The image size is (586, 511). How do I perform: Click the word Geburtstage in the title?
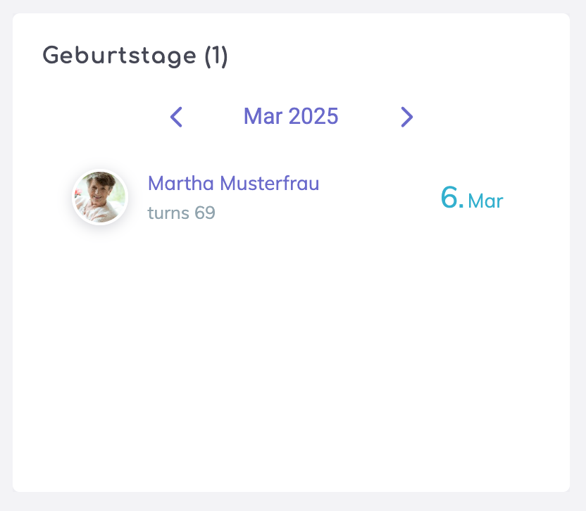[x=119, y=56]
